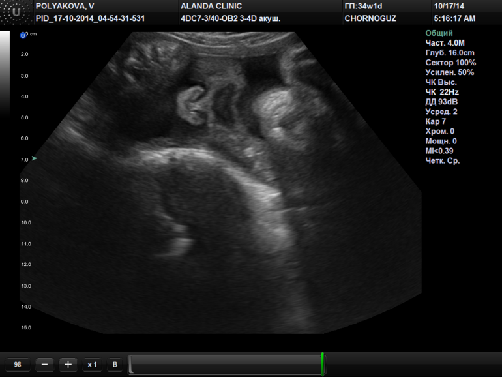The image size is (502, 377).
Task: Click the minus zoom-out button
Action: coord(44,365)
